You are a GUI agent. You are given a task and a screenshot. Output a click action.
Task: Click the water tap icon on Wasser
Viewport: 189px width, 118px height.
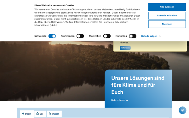[50, 114]
